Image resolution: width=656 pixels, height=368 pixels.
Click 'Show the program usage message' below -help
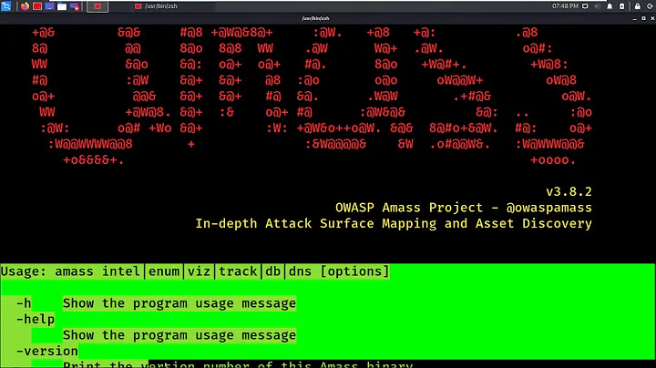(179, 335)
